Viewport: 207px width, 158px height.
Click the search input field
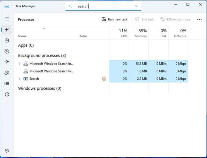click(103, 6)
